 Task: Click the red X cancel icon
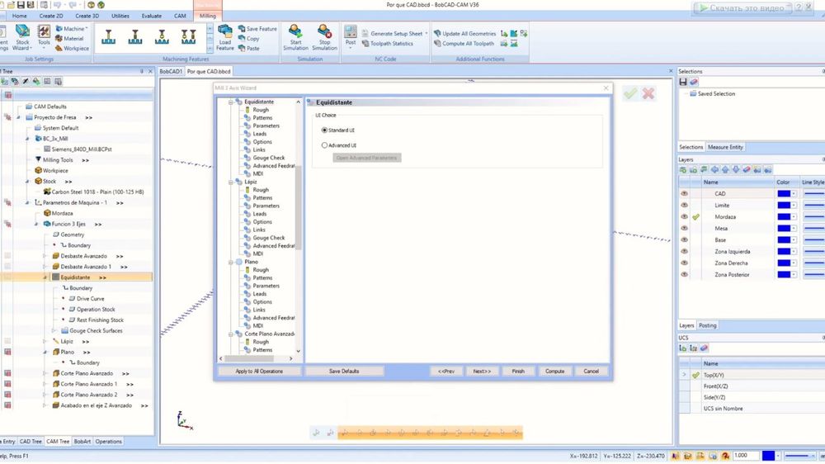coord(648,93)
